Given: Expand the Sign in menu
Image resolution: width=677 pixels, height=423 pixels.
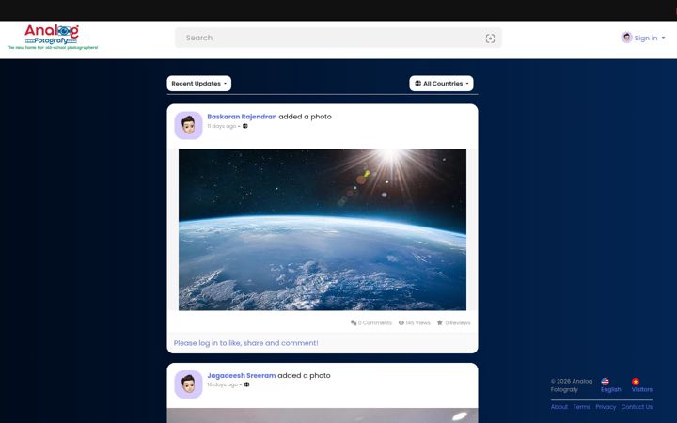Looking at the screenshot, I should point(643,38).
